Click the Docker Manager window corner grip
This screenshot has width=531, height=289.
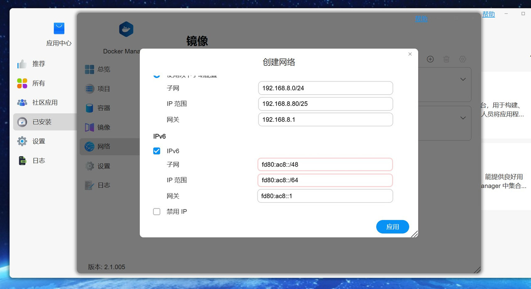[x=477, y=270]
